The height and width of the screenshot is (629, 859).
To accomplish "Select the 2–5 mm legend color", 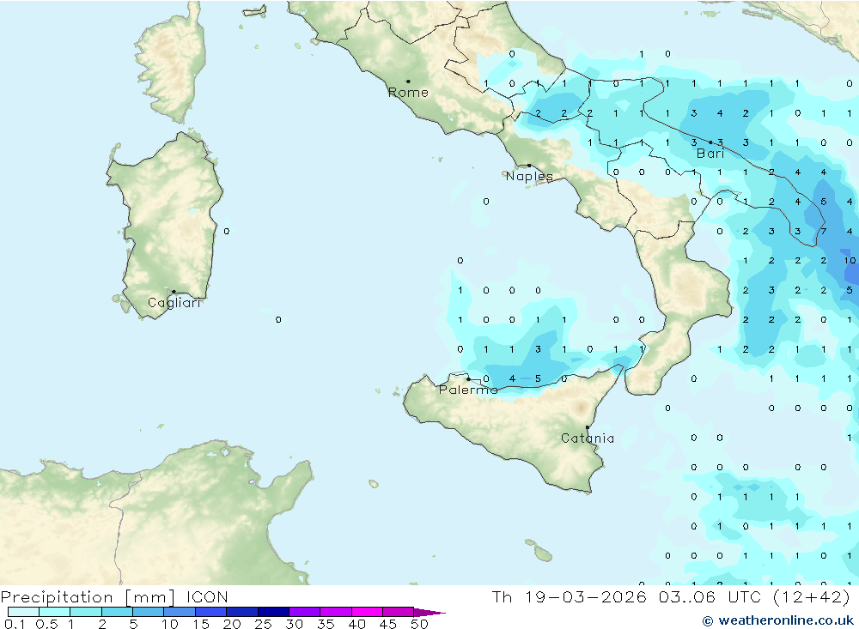I will click(117, 612).
